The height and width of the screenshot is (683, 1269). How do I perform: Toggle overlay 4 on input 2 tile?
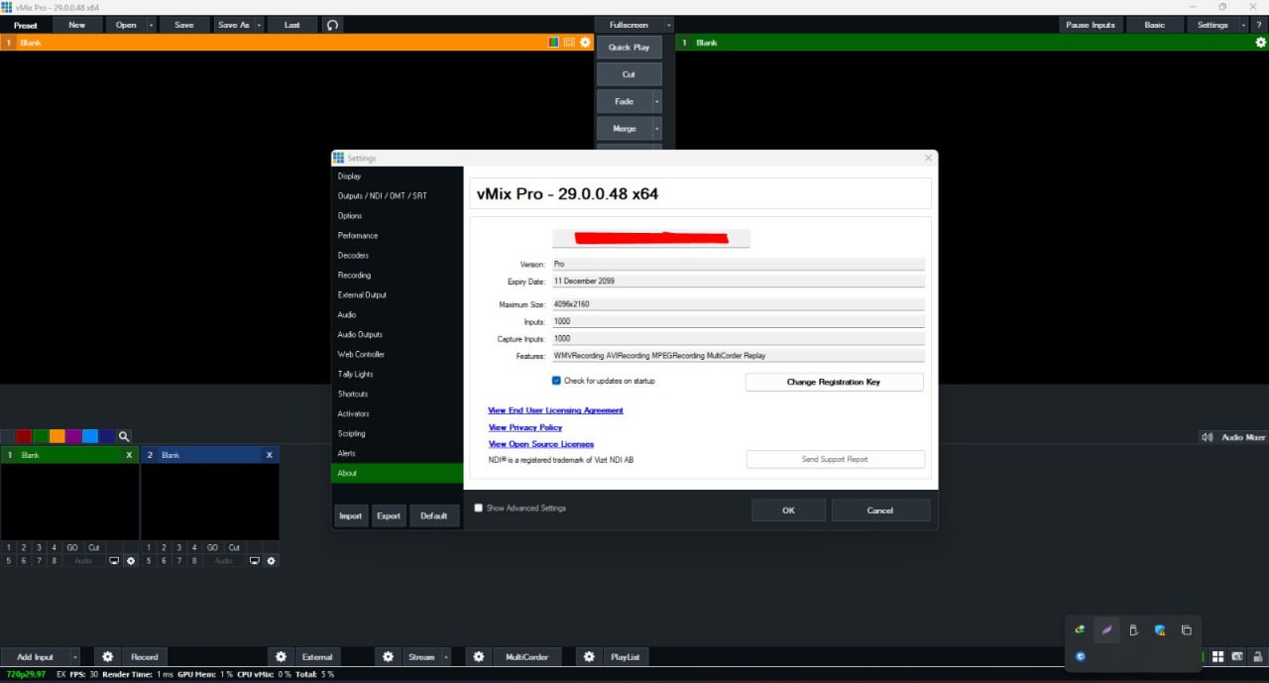pos(194,547)
